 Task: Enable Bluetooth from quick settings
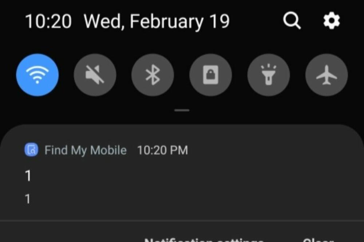[x=153, y=74]
